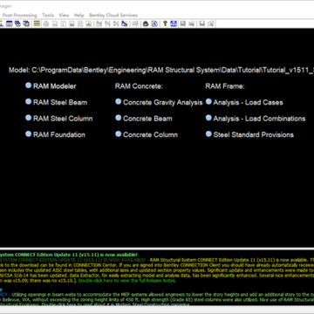Viewport: 314px width, 314px height.
Task: Open the View menu
Action: tap(64, 15)
